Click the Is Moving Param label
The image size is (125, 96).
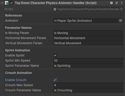click(x=17, y=33)
